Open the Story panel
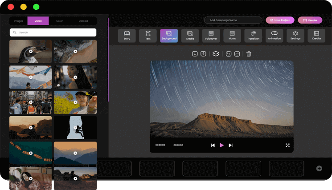 127,36
